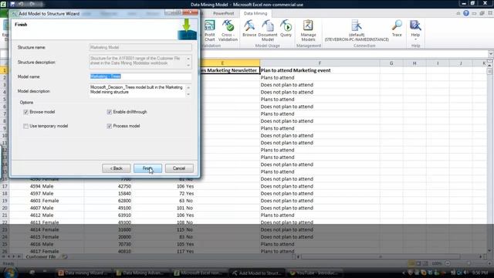Click cell '63910' in row 21
The height and width of the screenshot is (278, 494).
point(123,215)
